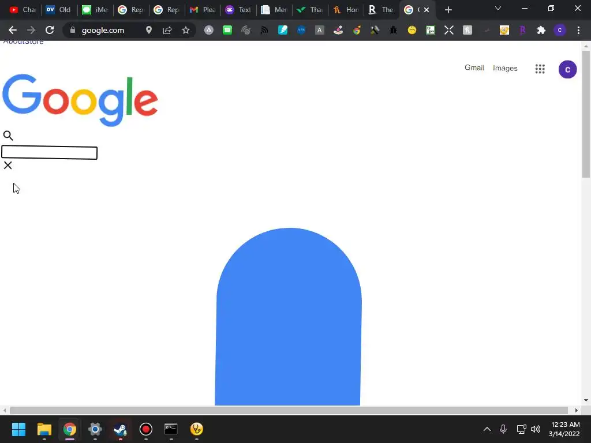The height and width of the screenshot is (443, 591).
Task: Open Steam from the taskbar
Action: tap(121, 429)
